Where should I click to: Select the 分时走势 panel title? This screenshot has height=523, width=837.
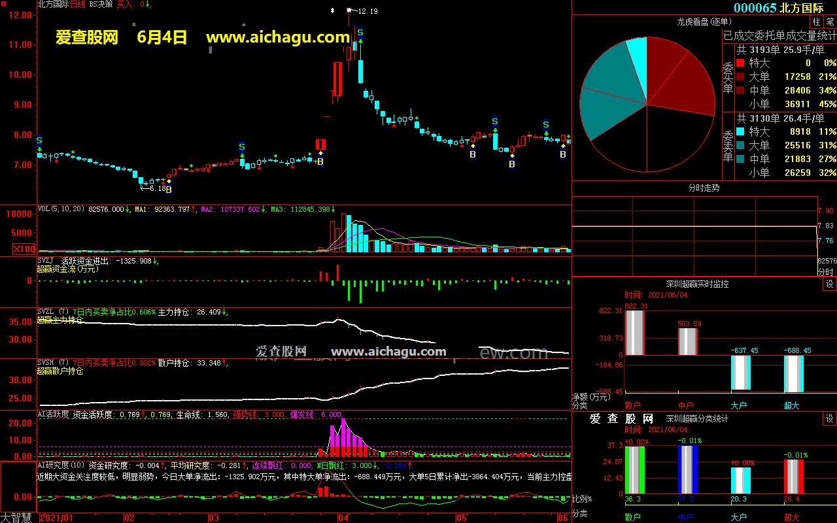pyautogui.click(x=704, y=188)
